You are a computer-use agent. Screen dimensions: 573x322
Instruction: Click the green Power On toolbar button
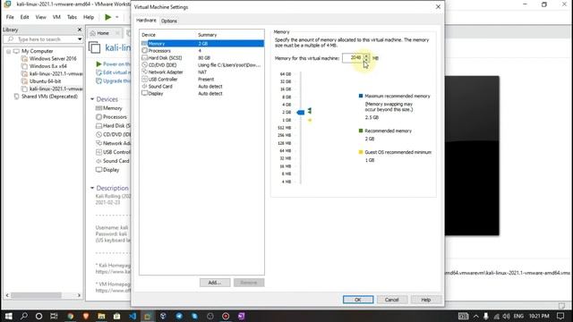107,17
